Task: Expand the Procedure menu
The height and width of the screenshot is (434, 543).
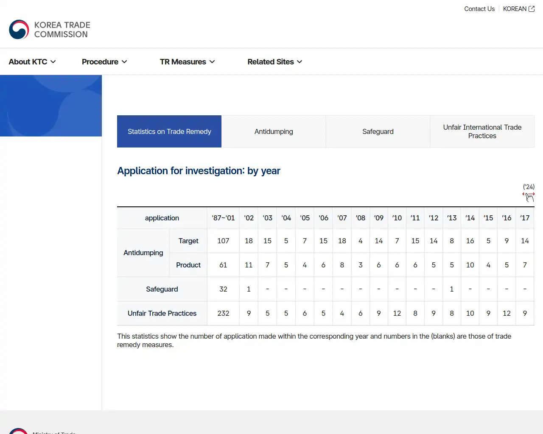Action: pos(104,62)
